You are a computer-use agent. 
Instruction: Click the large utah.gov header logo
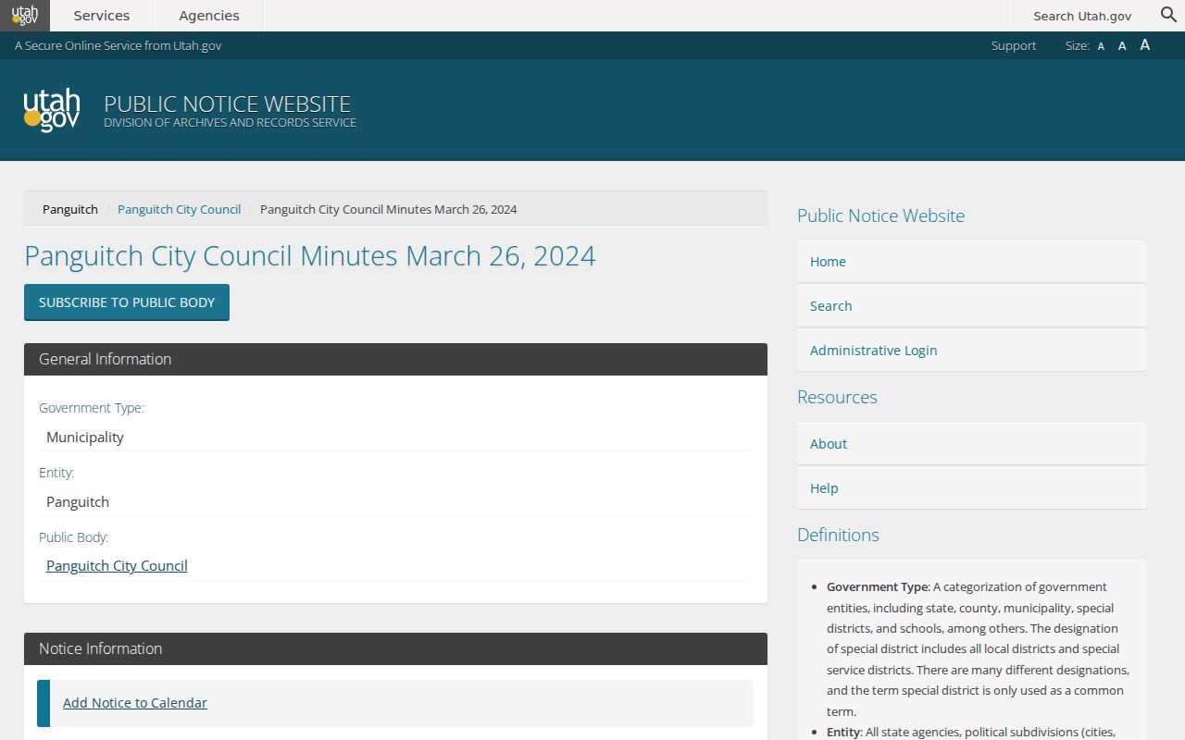52,111
